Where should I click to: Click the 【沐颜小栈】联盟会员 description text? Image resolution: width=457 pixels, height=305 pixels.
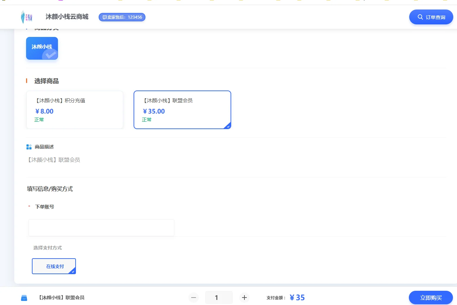[x=54, y=160]
